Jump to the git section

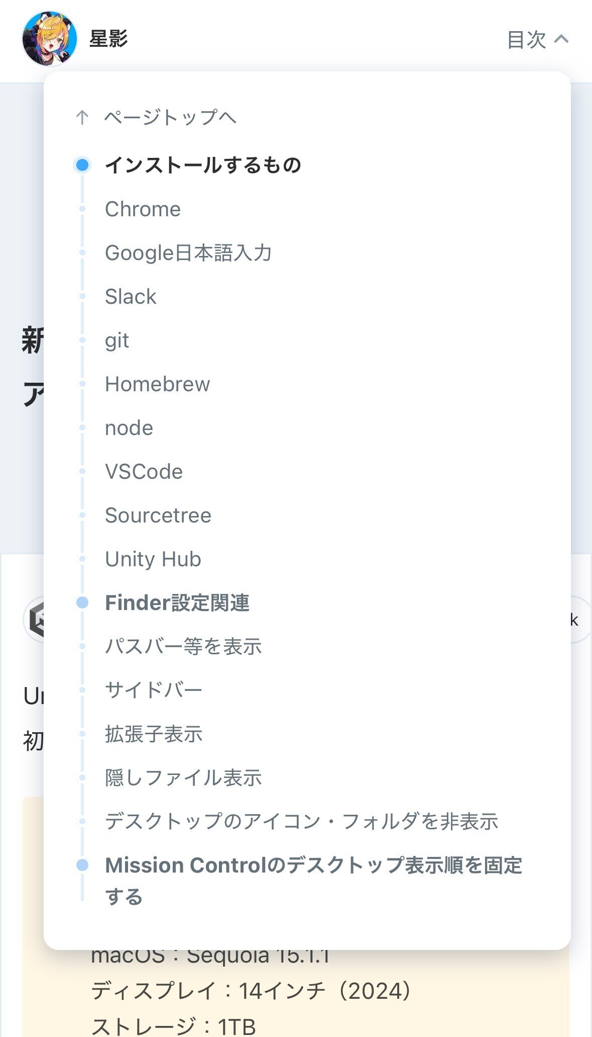click(x=117, y=340)
